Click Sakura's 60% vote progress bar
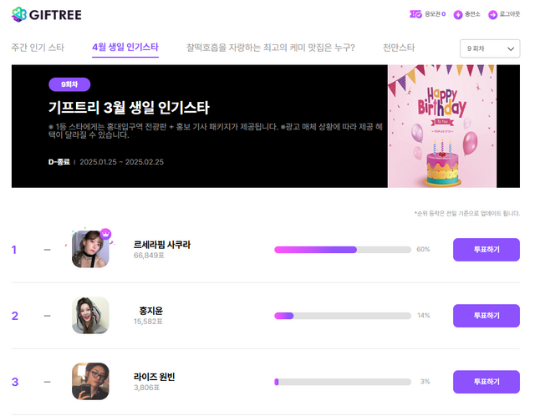535x416 pixels. point(343,250)
